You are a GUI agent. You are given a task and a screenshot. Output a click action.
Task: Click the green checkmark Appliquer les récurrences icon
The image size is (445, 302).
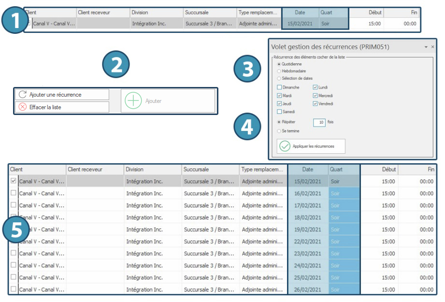[x=285, y=146]
